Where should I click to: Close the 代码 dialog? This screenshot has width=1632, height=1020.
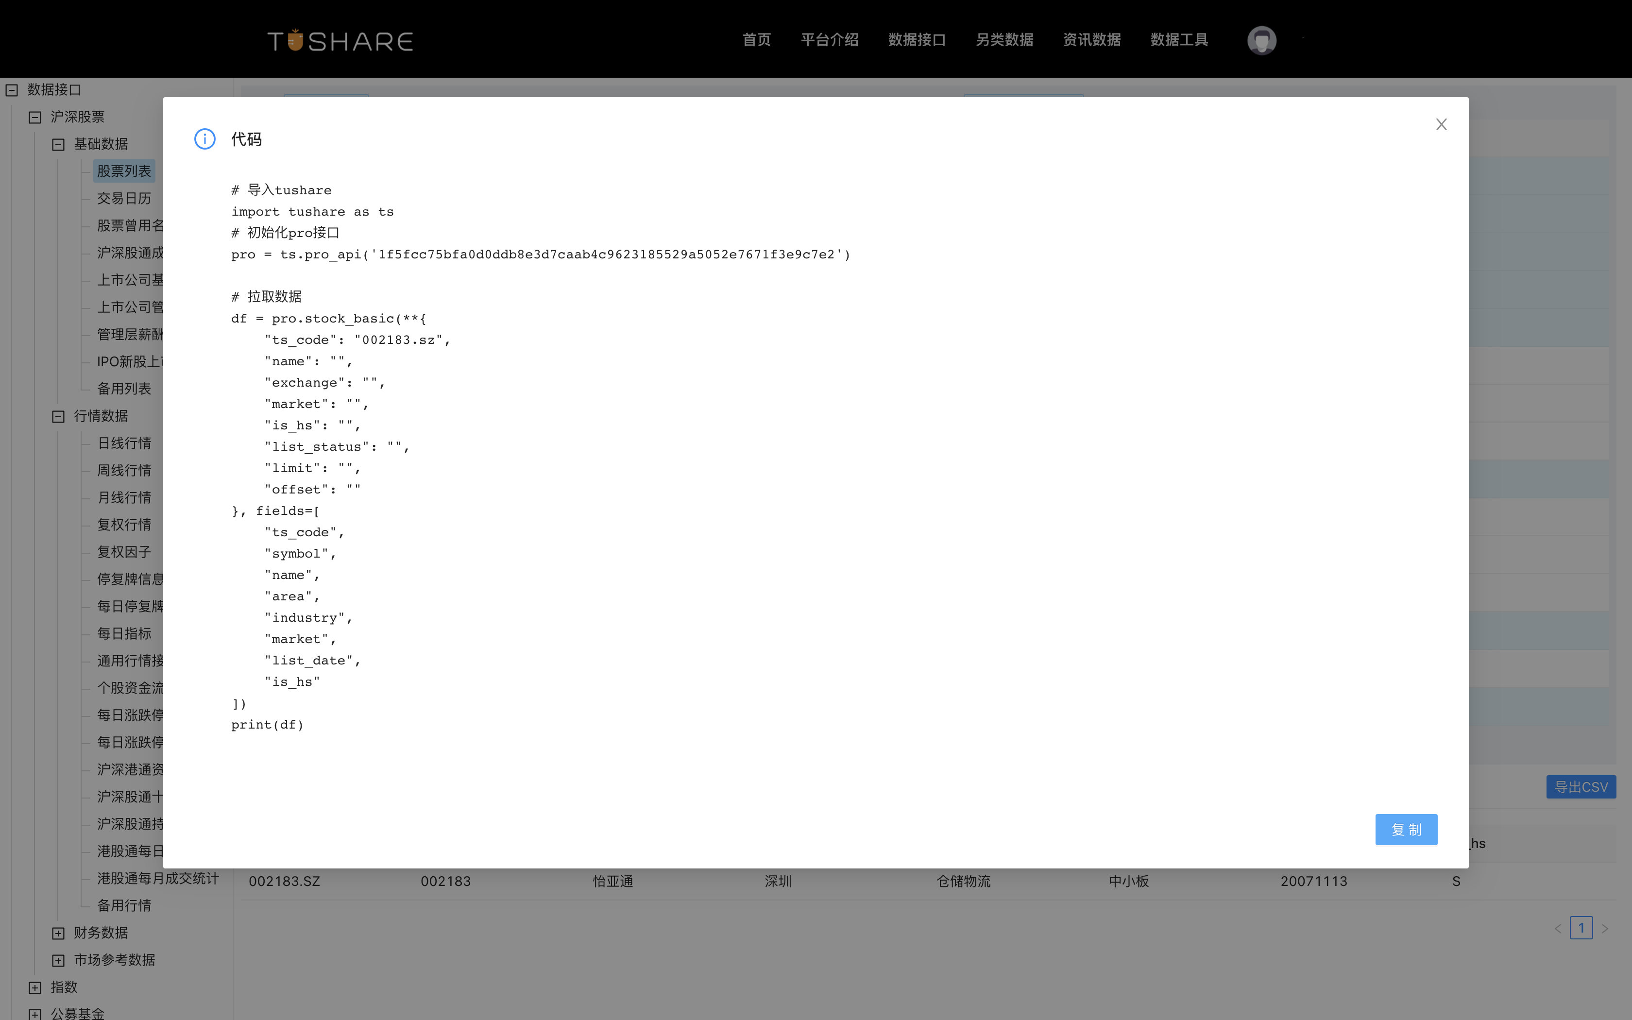1441,124
